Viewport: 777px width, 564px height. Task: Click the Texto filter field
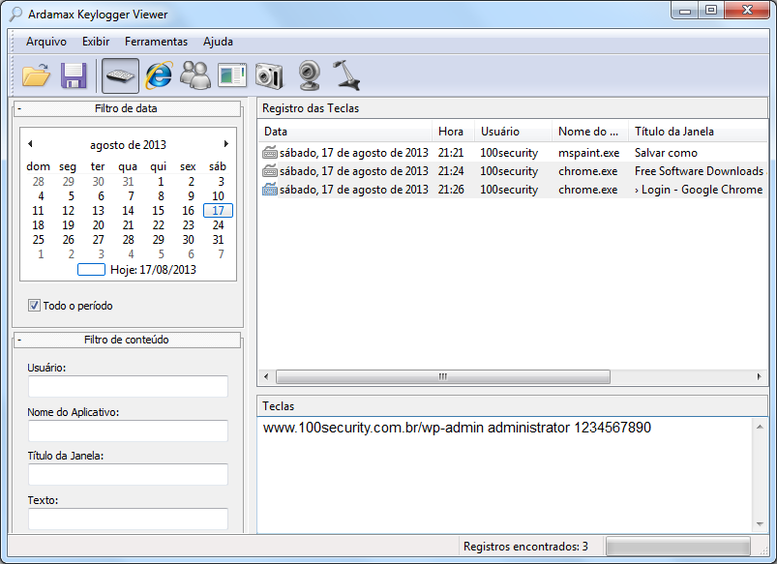(128, 519)
